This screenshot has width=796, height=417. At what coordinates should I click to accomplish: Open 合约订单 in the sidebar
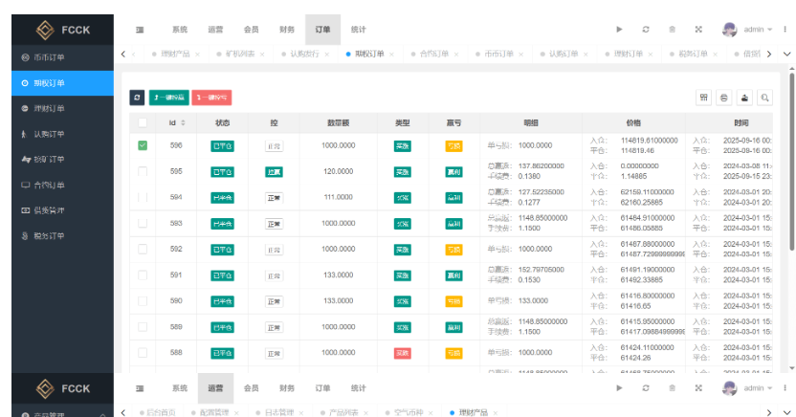(x=62, y=186)
